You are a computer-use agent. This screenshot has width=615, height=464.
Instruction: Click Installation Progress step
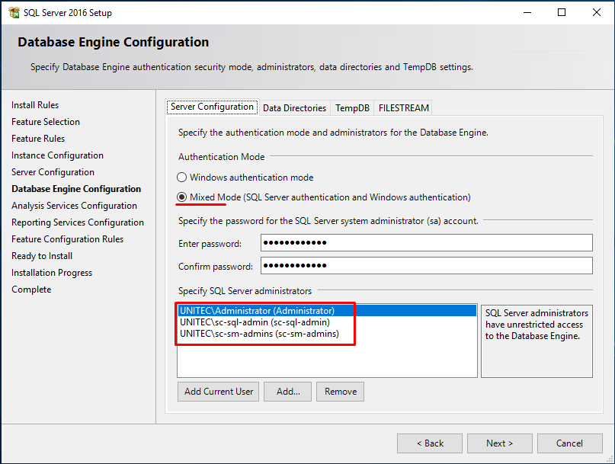[52, 273]
